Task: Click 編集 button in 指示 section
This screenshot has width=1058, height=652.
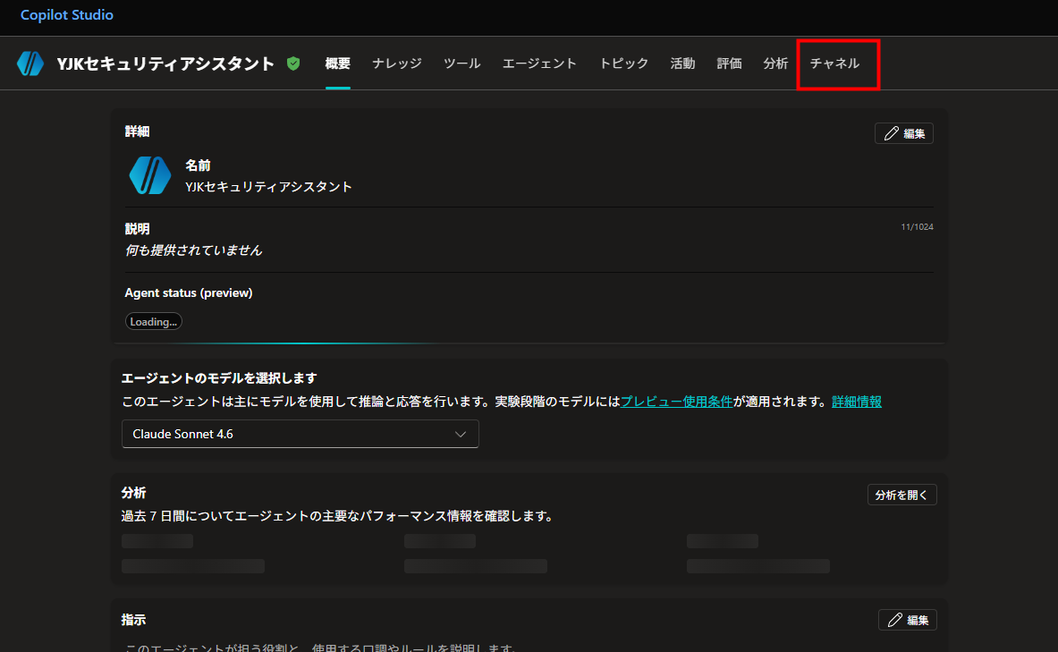Action: 908,621
